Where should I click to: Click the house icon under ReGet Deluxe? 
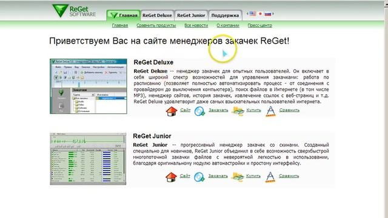point(172,111)
